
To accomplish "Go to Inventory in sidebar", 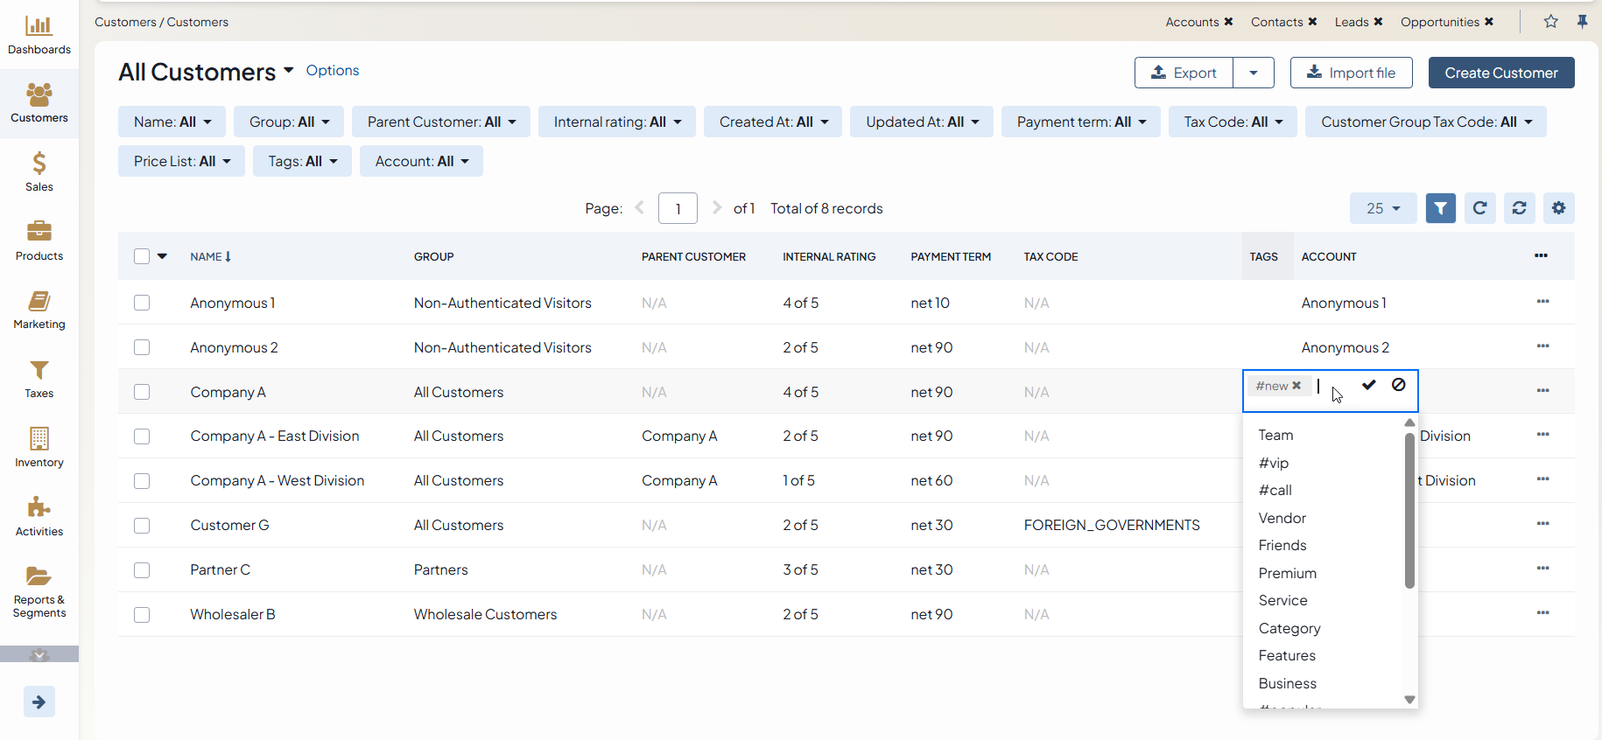I will click(39, 447).
